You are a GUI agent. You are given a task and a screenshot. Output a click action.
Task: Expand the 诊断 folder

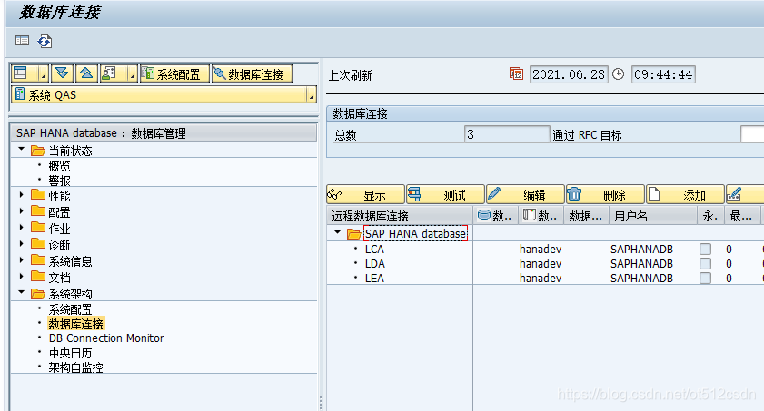21,244
